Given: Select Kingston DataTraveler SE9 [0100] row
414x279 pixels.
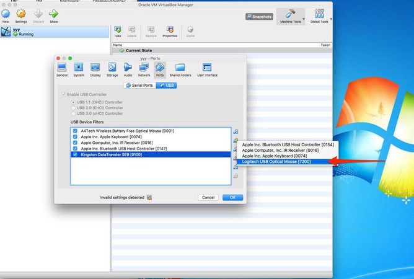Looking at the screenshot, I should pyautogui.click(x=151, y=154).
